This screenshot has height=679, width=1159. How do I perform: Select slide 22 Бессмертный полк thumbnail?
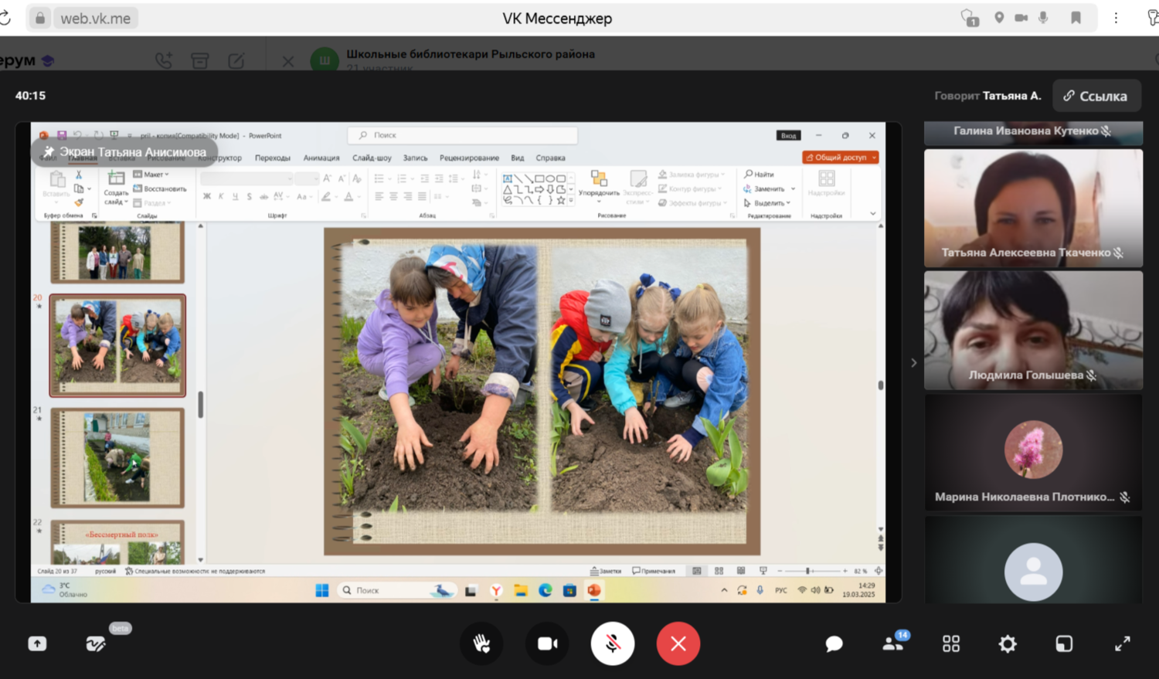(117, 542)
